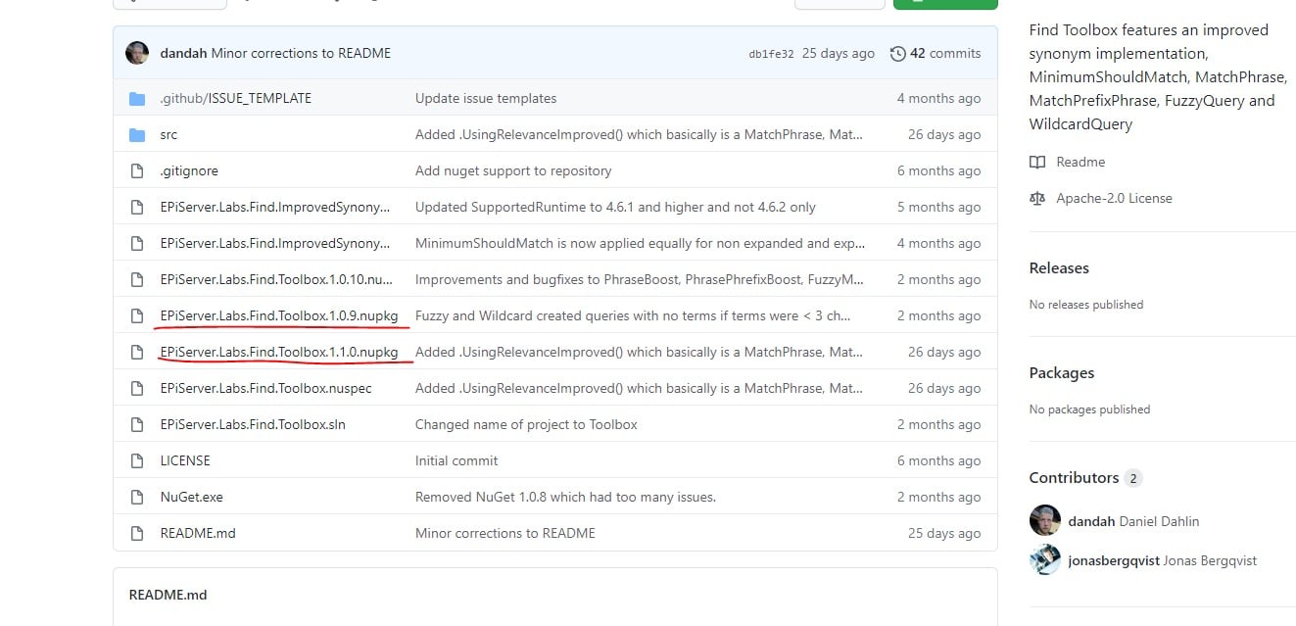The image size is (1296, 626).
Task: Click the file icon beside Toolbox.nuspec
Action: point(137,388)
